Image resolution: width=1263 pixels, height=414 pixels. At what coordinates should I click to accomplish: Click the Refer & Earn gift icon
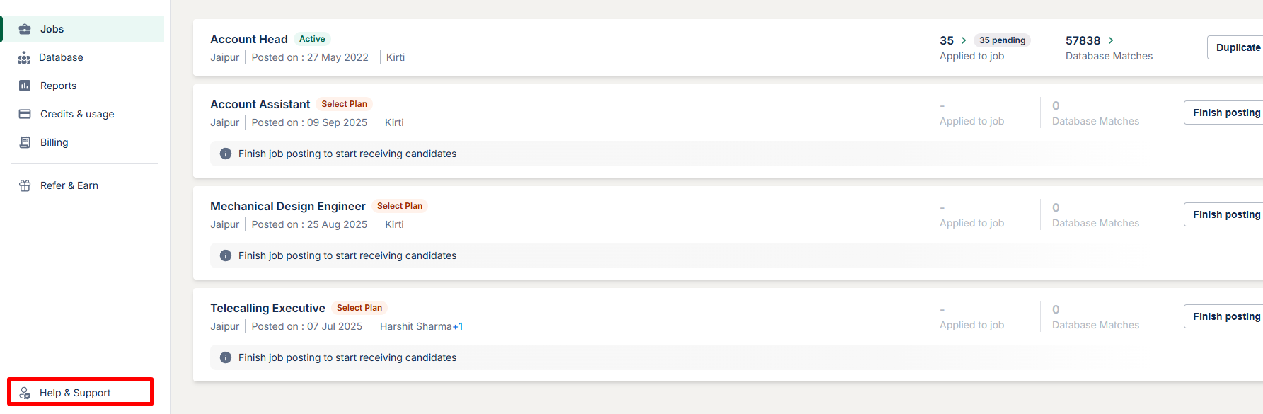(25, 185)
